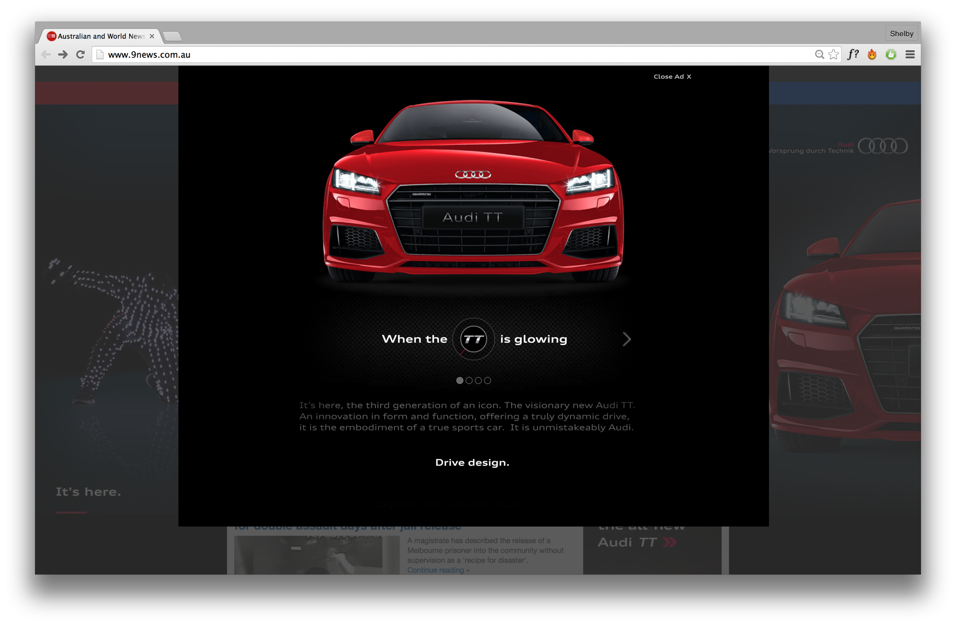Click the browser back arrow
This screenshot has width=956, height=623.
(46, 55)
